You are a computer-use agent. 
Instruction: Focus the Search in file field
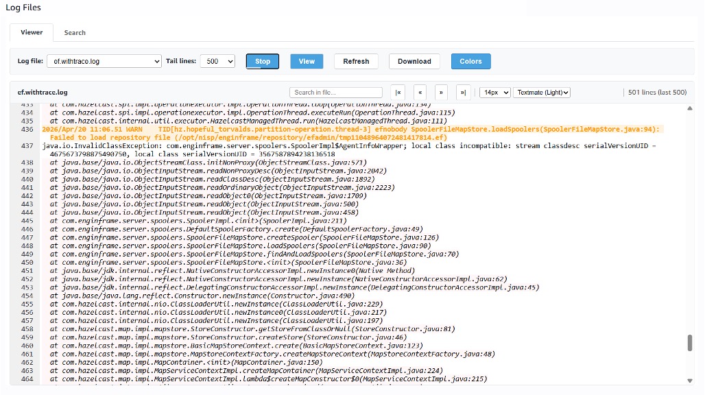click(x=335, y=93)
